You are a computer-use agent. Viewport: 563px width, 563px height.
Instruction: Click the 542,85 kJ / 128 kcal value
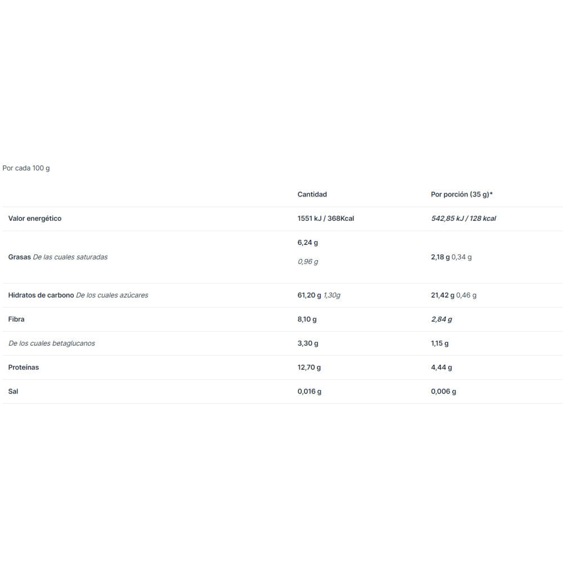[x=463, y=218]
